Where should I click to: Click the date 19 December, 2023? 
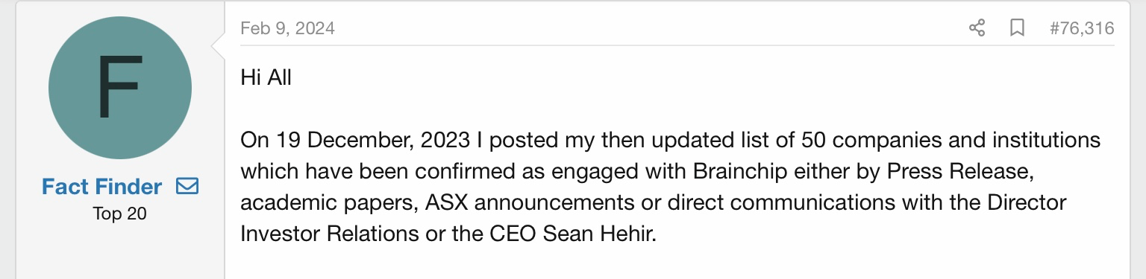pos(372,140)
